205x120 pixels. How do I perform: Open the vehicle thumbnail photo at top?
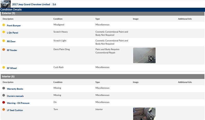point(5,4)
